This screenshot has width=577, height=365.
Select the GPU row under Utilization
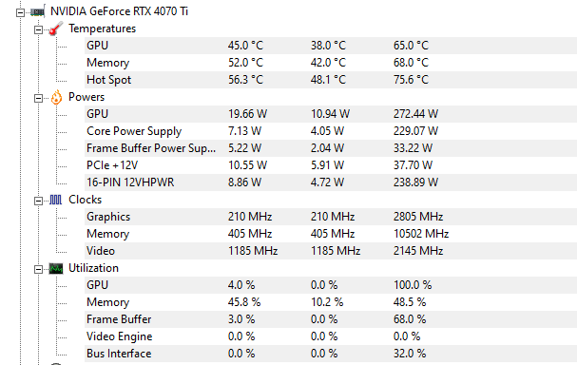click(x=331, y=285)
